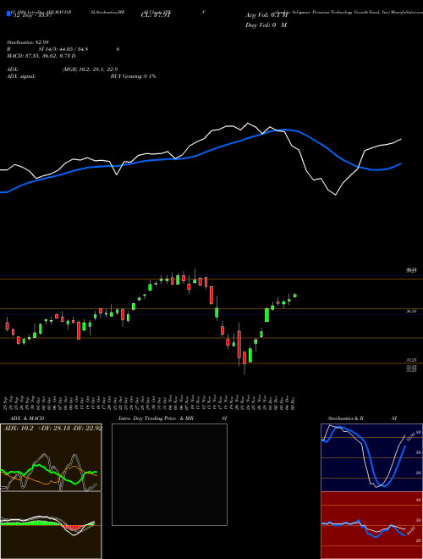Viewport: 423px width, 559px height.
Task: Click the (MGR) 10.2, 28.1, 22.9 ADX values
Action: [90, 69]
